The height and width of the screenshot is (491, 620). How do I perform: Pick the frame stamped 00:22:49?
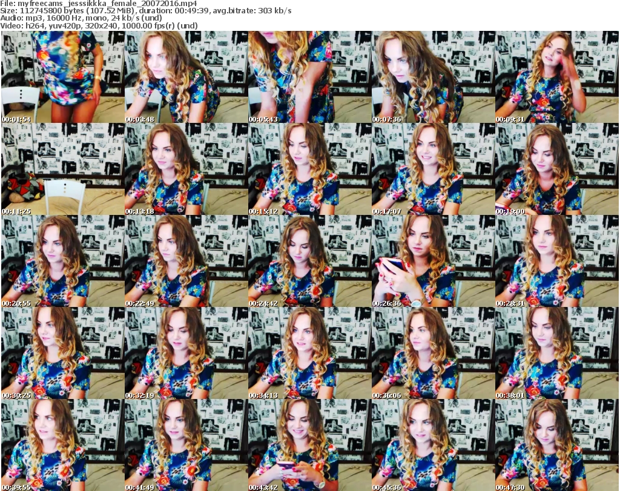[186, 261]
